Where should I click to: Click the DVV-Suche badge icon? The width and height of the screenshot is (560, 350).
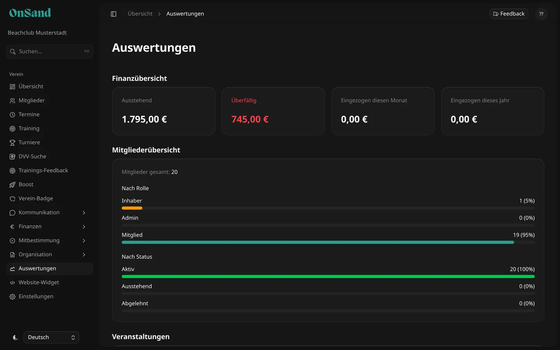[x=12, y=157]
